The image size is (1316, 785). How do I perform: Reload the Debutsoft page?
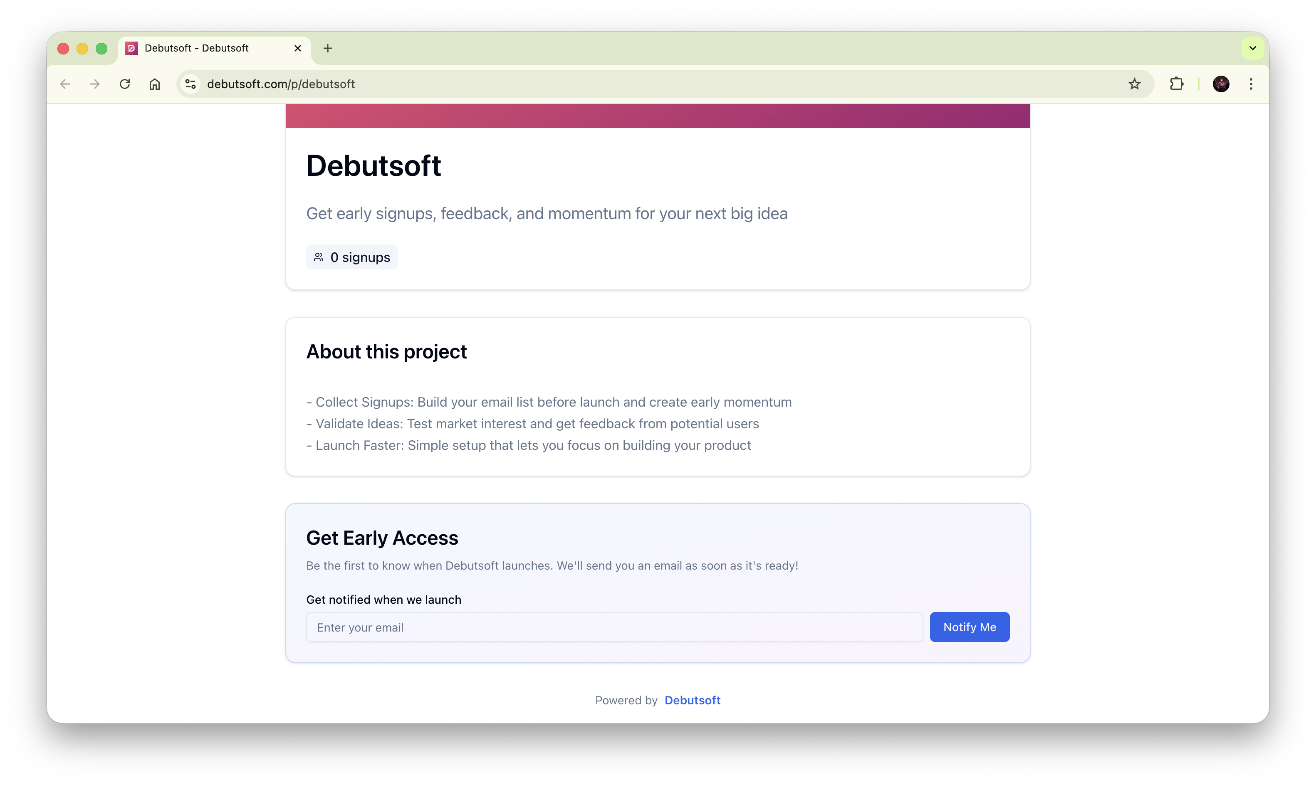pyautogui.click(x=124, y=84)
